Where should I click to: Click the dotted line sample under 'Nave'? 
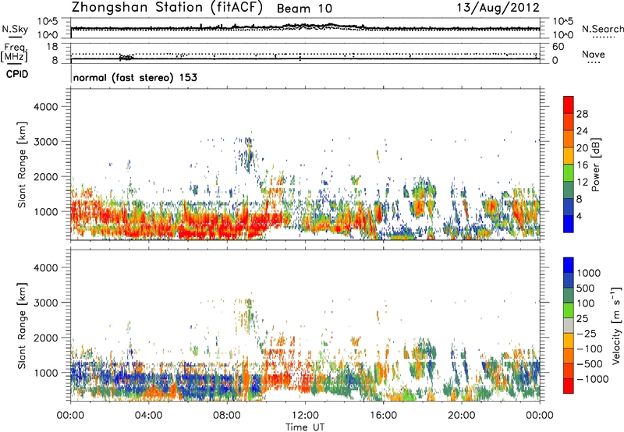[x=594, y=63]
